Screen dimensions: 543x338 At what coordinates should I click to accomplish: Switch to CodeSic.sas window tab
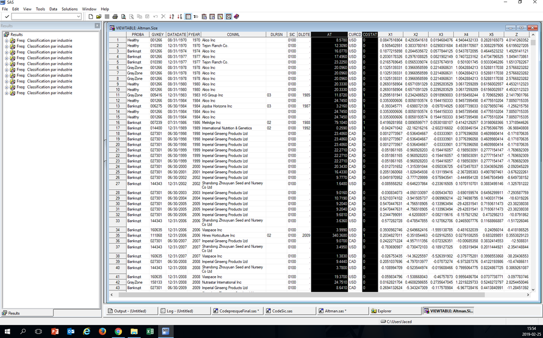pyautogui.click(x=290, y=311)
